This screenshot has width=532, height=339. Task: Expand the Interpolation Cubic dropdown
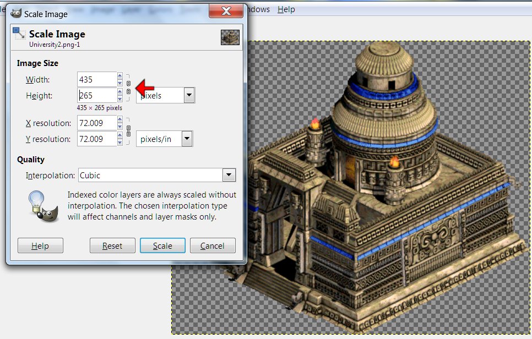click(229, 176)
